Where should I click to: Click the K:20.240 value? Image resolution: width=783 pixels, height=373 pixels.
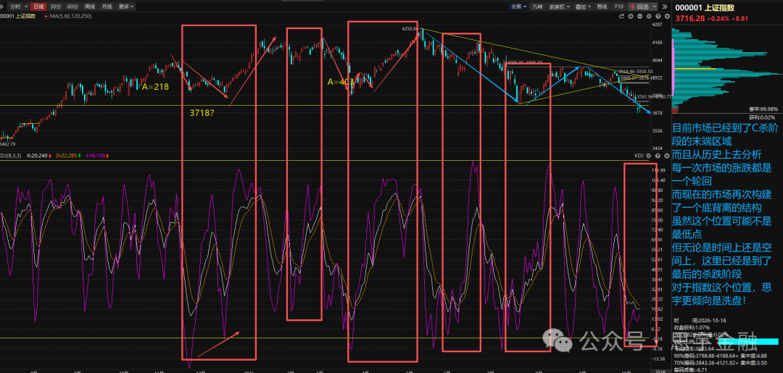pyautogui.click(x=38, y=156)
